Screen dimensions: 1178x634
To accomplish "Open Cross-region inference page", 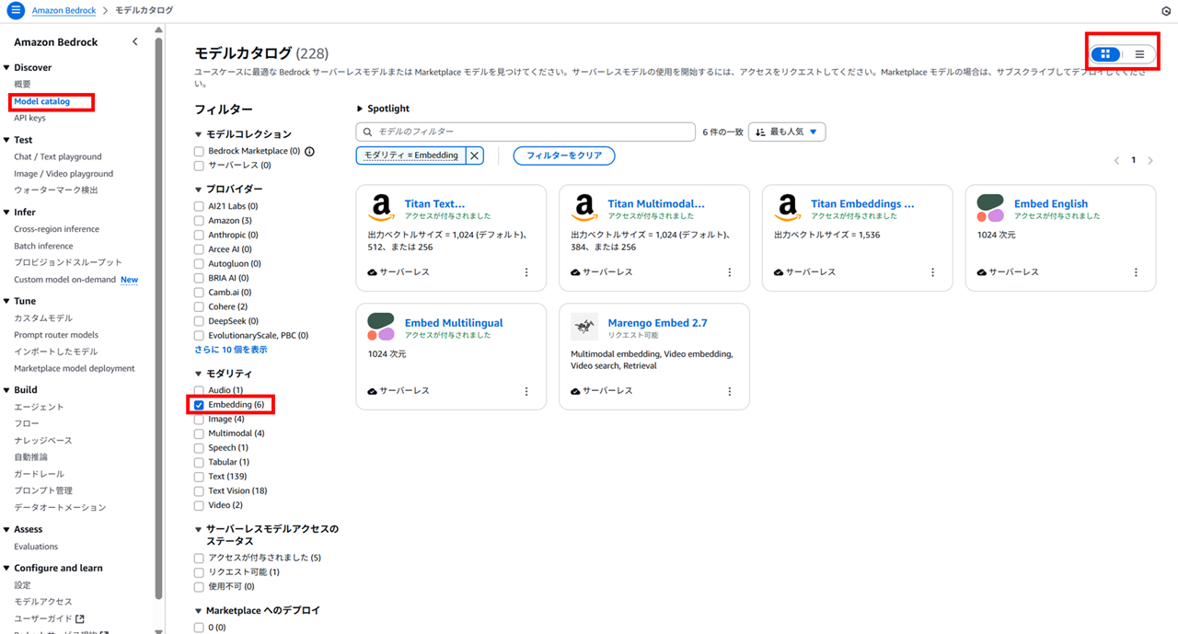I will point(56,229).
